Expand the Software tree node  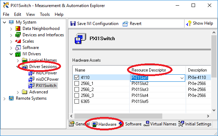click(x=11, y=48)
